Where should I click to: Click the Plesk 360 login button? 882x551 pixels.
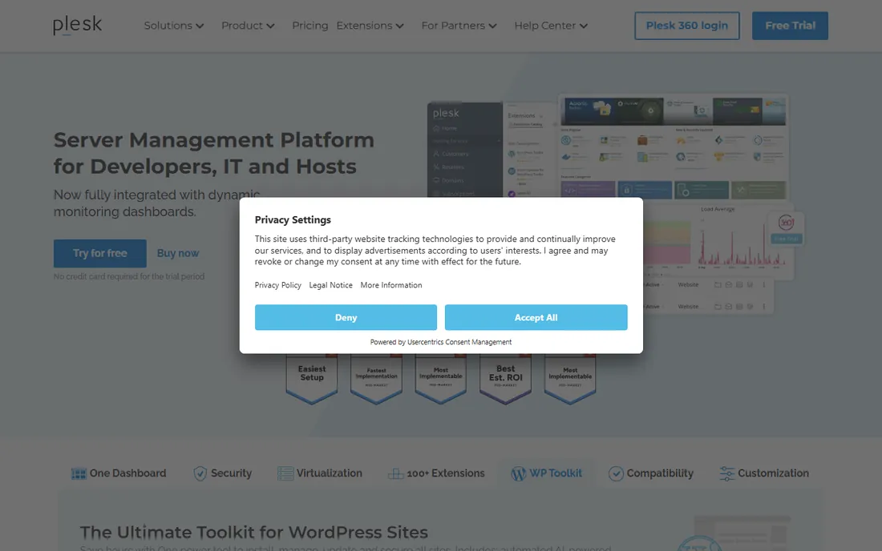pos(687,26)
